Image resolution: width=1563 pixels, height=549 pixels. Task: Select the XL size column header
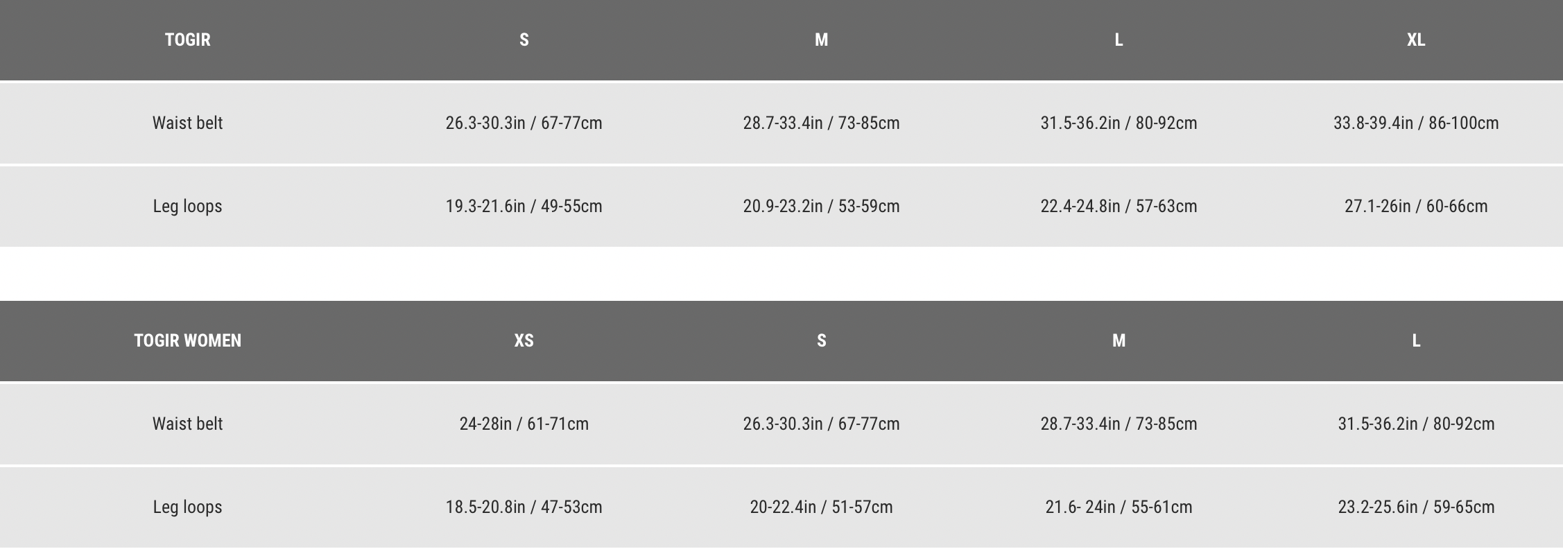pyautogui.click(x=1415, y=40)
